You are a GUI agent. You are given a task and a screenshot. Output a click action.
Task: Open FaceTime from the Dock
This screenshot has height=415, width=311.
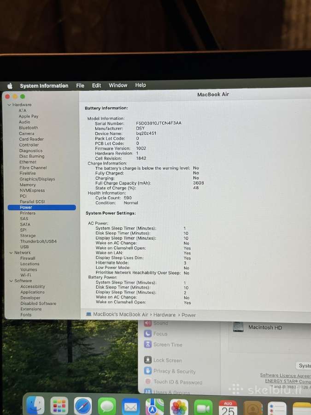pos(203,408)
